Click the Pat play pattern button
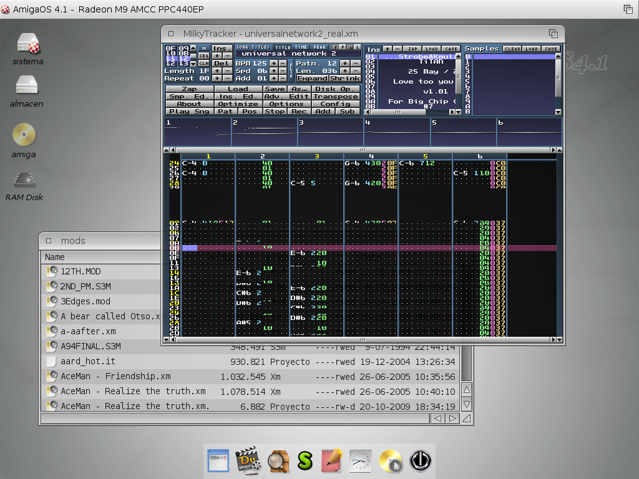 pyautogui.click(x=226, y=111)
